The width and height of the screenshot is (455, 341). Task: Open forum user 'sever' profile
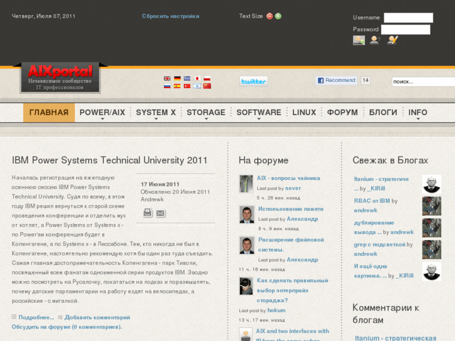coord(293,188)
